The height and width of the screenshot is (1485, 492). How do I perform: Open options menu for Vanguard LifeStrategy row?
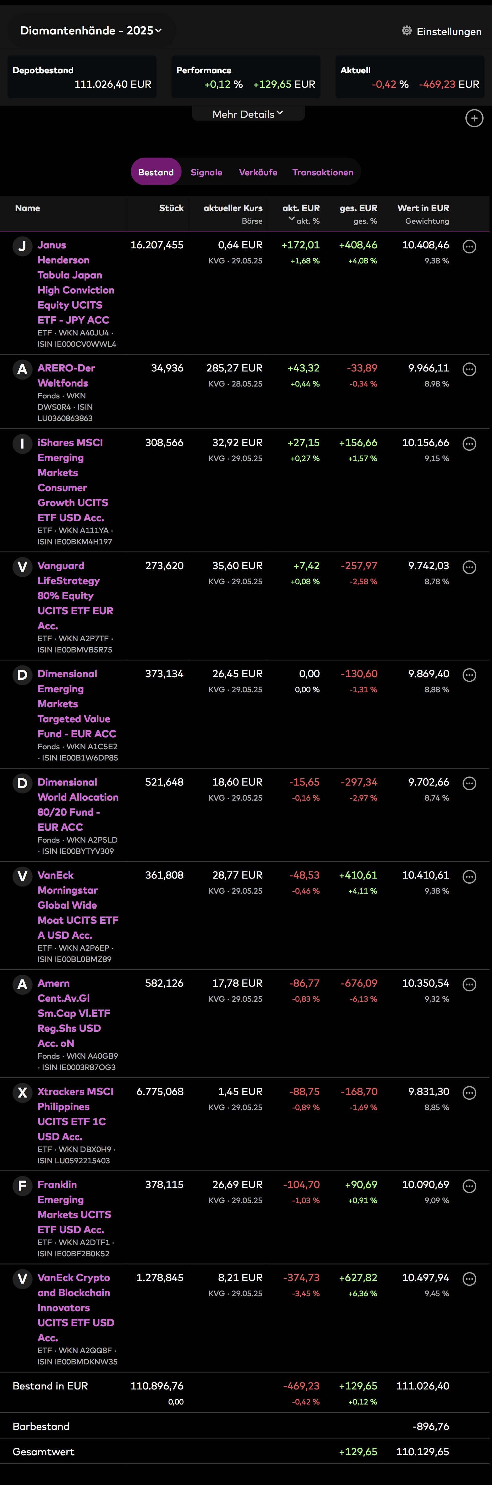click(x=469, y=567)
